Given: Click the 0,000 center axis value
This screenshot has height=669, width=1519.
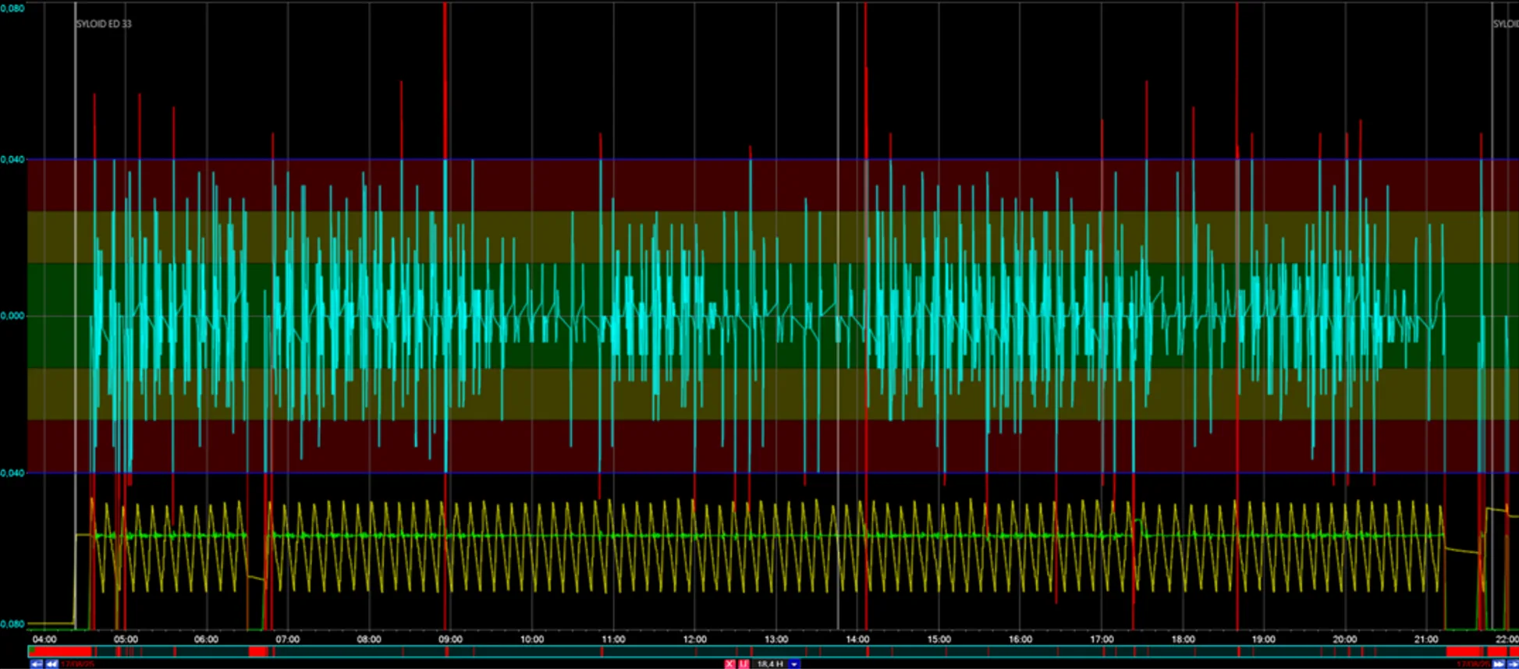Looking at the screenshot, I should [x=12, y=316].
